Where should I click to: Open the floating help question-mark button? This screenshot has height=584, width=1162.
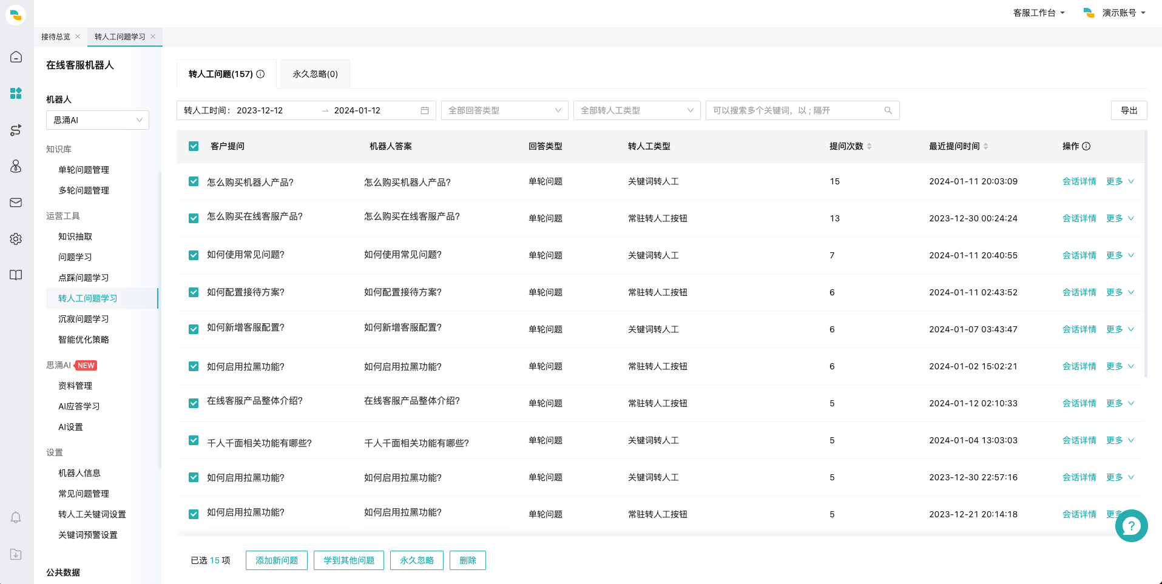click(1131, 526)
